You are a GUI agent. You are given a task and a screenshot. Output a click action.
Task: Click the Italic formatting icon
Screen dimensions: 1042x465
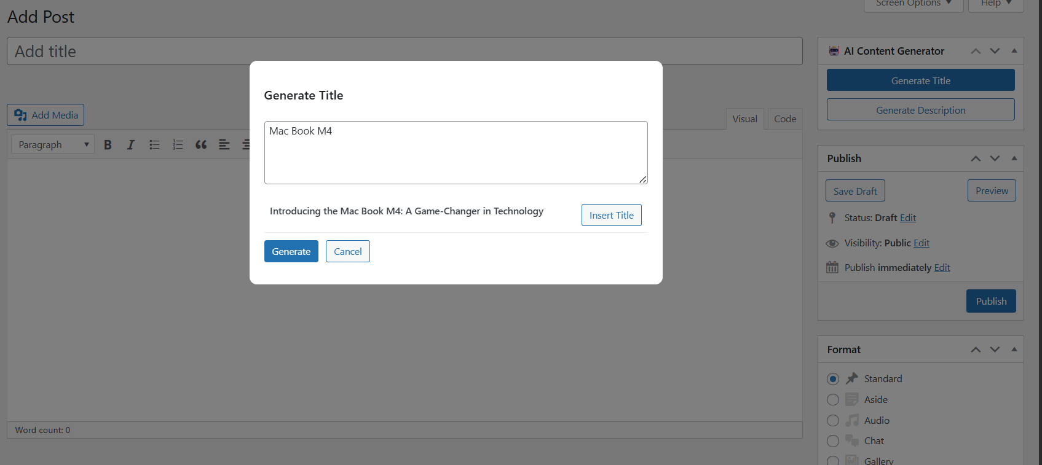(130, 145)
